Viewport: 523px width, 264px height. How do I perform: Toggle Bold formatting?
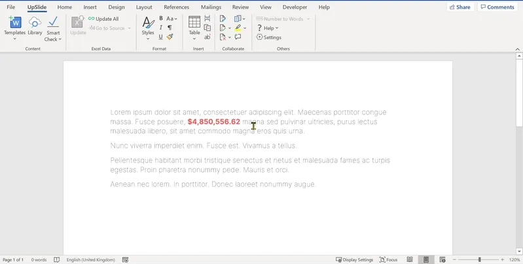[x=161, y=19]
